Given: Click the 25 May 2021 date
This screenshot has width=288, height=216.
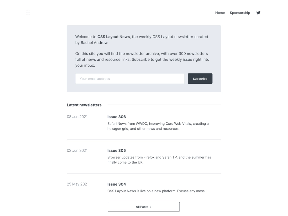Looking at the screenshot, I should pos(78,184).
